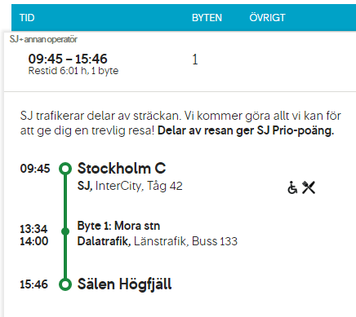Click the 15:46 arrival time in timeline
The width and height of the screenshot is (356, 317).
point(34,284)
